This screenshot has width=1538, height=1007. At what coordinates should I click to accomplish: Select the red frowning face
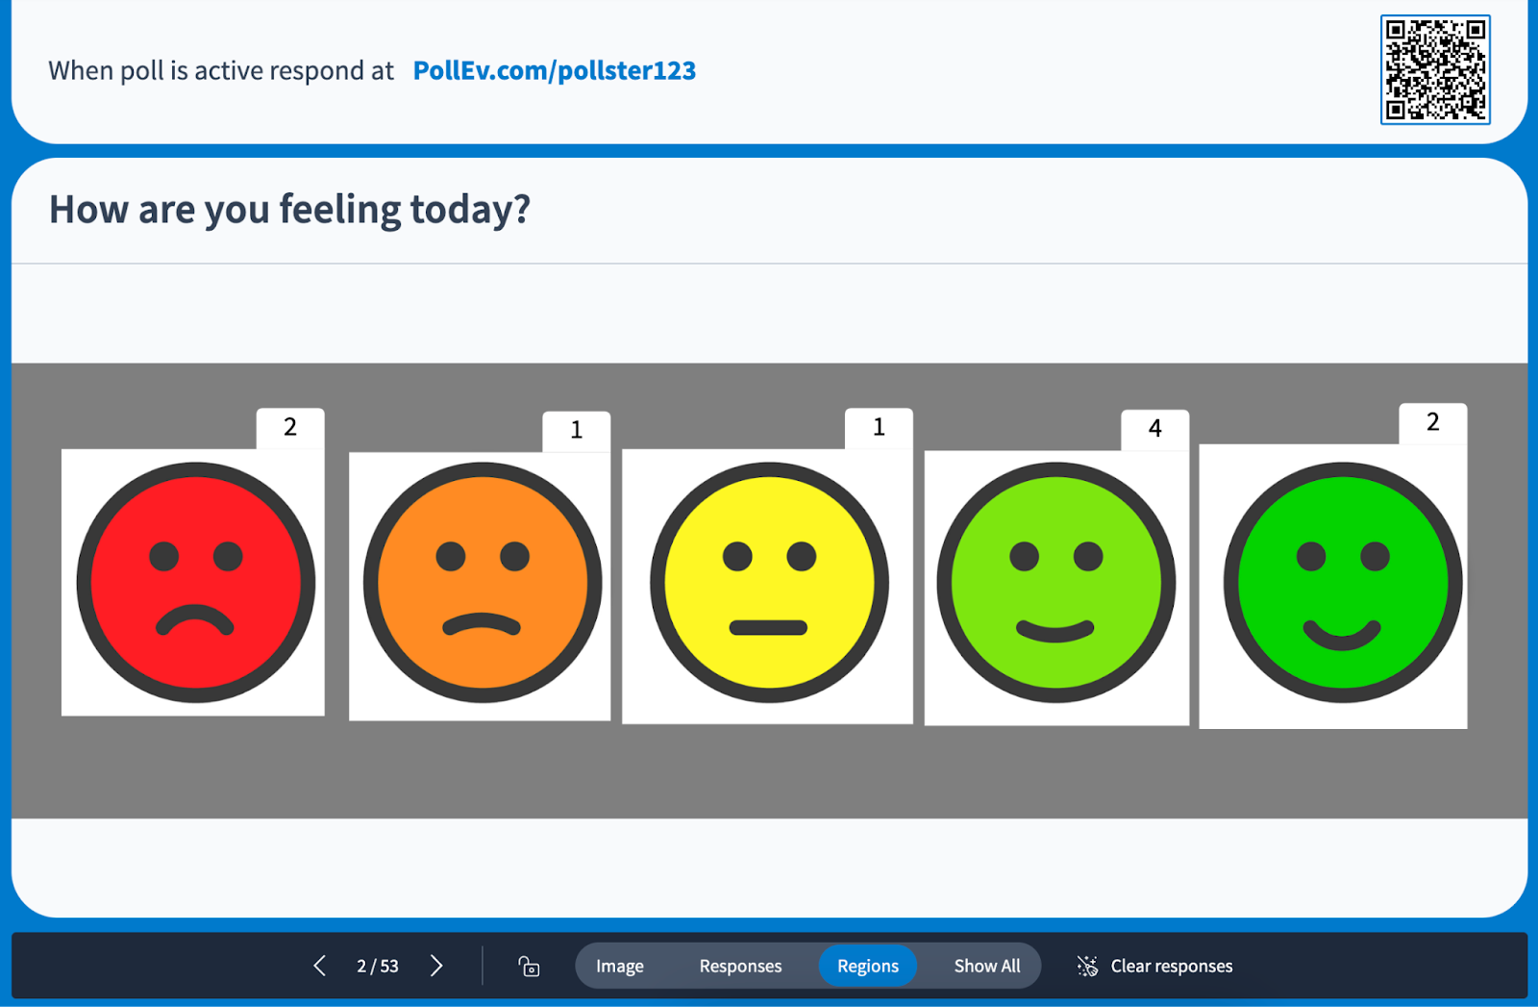pos(196,580)
